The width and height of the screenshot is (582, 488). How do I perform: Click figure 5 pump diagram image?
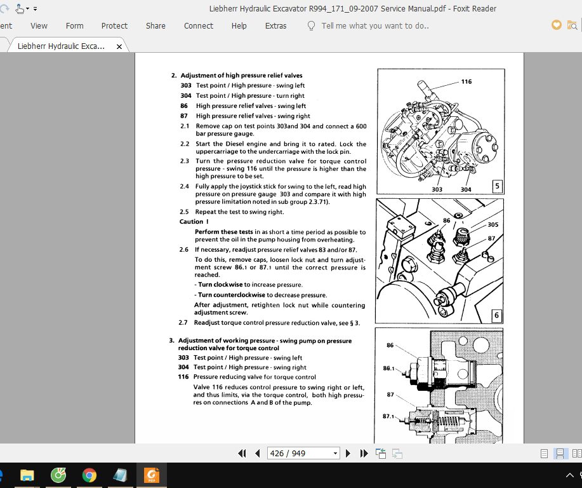pyautogui.click(x=440, y=131)
